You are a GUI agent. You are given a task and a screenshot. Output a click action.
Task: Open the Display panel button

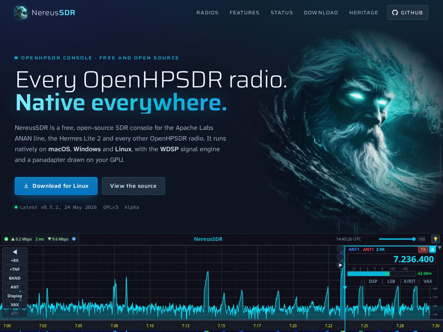(x=15, y=296)
